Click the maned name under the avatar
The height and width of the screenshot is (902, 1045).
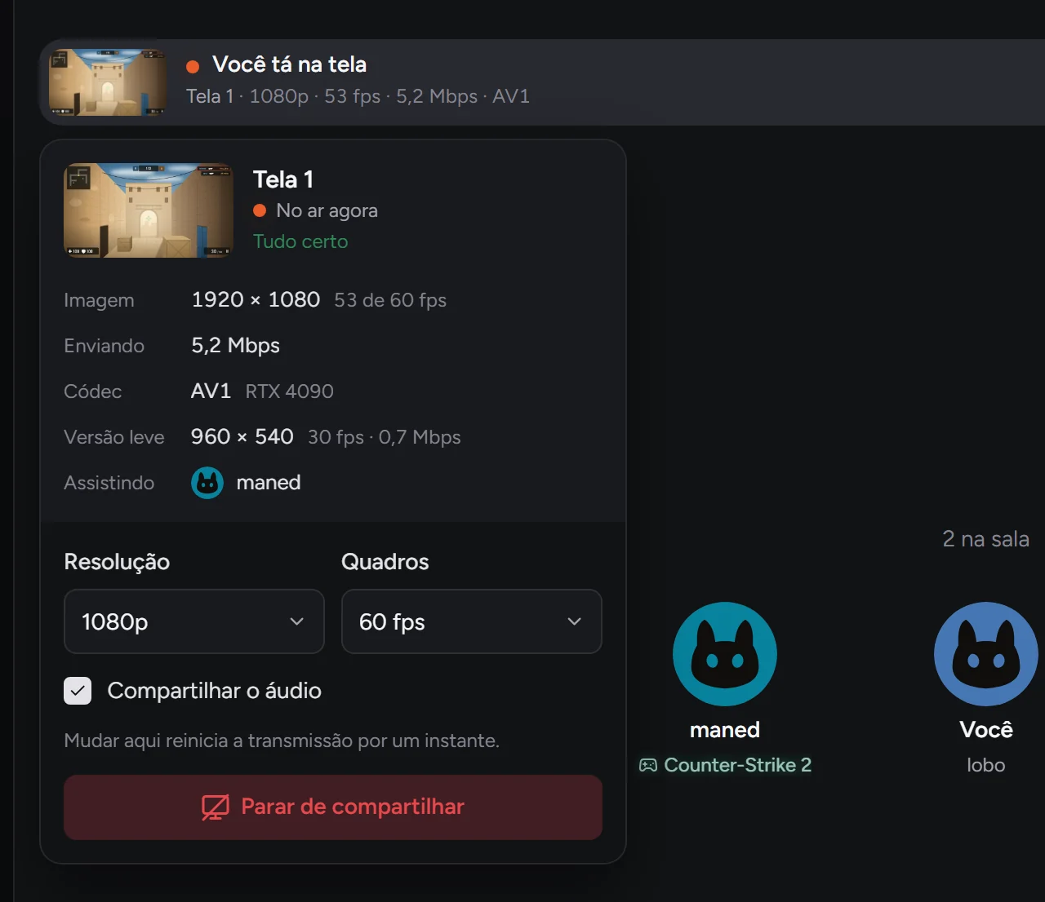pos(725,730)
